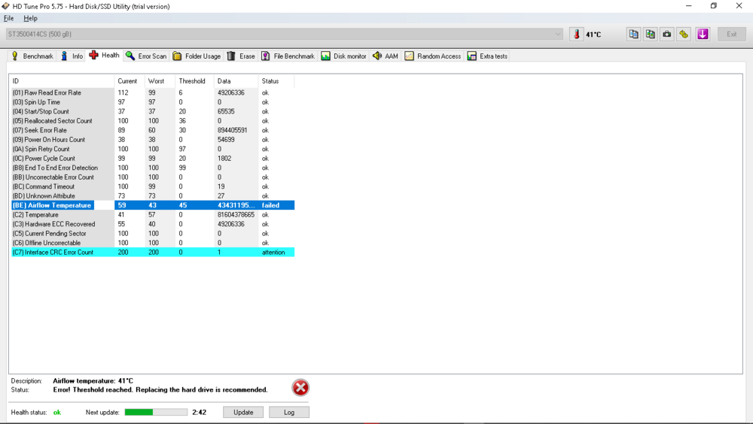Select the Spin Up Time row

pos(153,102)
